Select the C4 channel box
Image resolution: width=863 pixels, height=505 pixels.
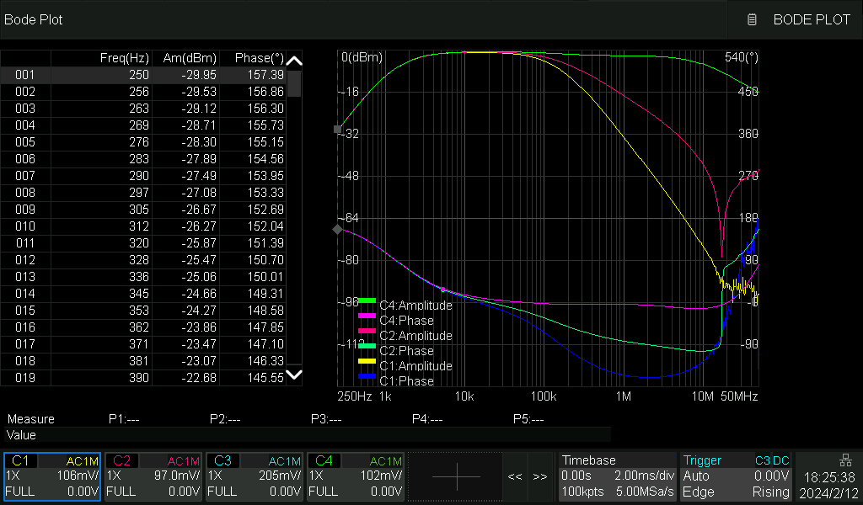click(x=356, y=476)
